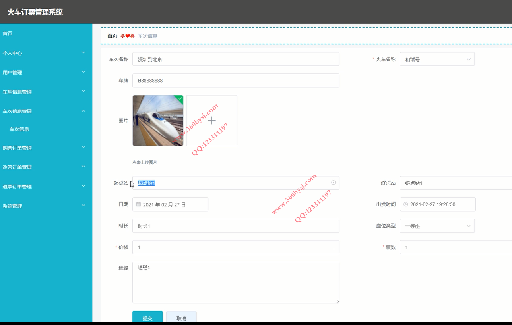Expand the 系统管理 chevron
Viewport: 512px width, 325px height.
click(x=83, y=206)
